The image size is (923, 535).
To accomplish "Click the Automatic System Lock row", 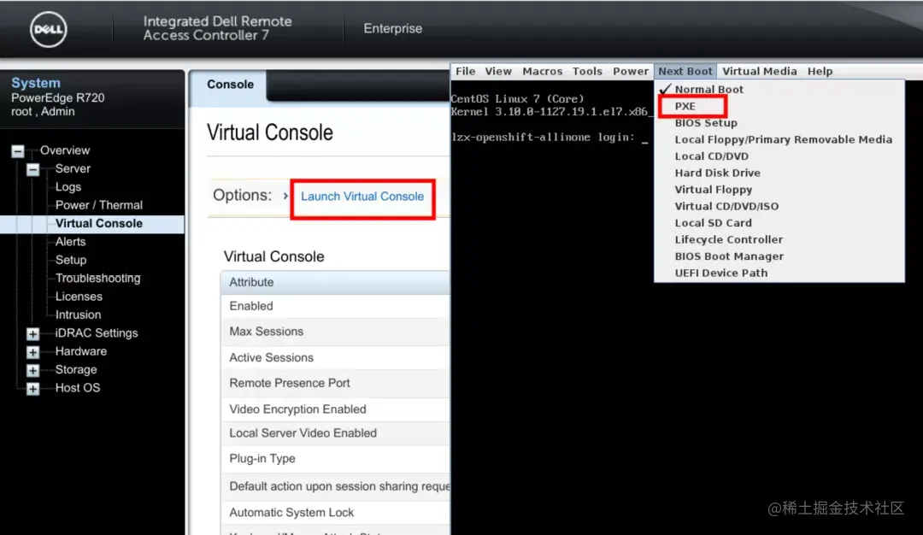I will click(336, 513).
